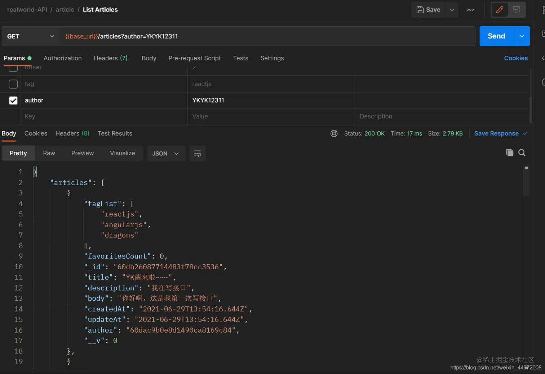
Task: Click the Status 200 OK text
Action: click(364, 133)
